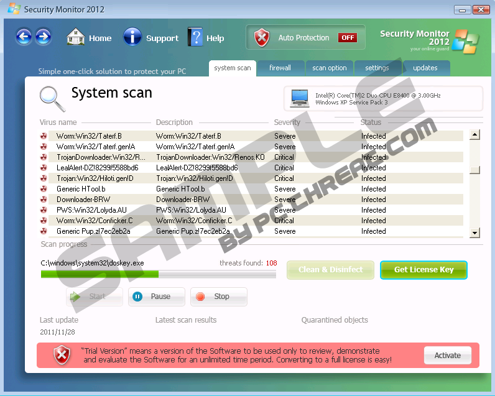Open the updates tab
Viewport: 495px width, 396px height.
426,68
